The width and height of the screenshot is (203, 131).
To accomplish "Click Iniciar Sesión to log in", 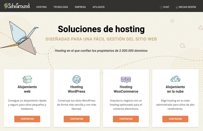I will pyautogui.click(x=187, y=7).
